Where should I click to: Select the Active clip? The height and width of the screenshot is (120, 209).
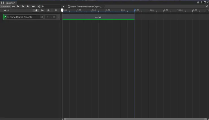pos(99,17)
